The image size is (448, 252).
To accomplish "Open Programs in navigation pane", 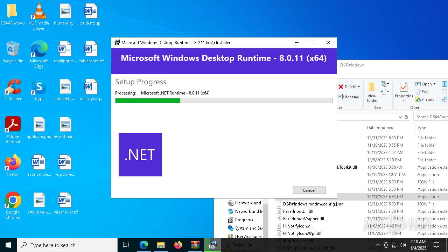I will [x=240, y=220].
